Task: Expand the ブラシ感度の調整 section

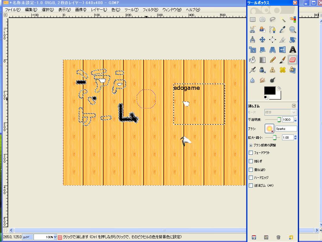Action: pos(251,145)
